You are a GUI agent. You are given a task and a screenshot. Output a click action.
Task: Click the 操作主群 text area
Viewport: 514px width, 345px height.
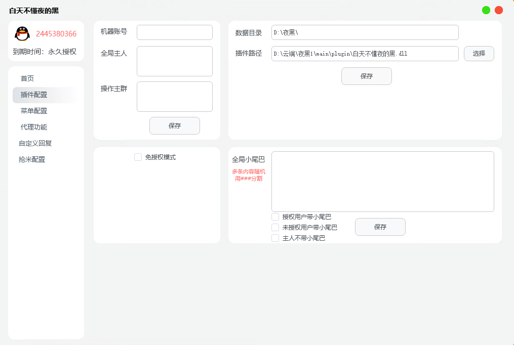pos(174,96)
